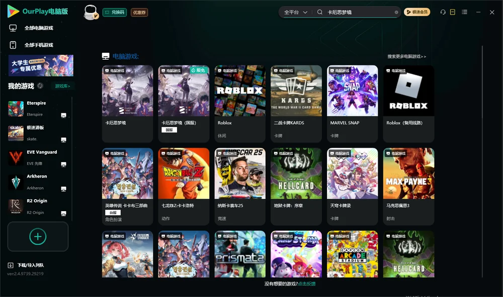The height and width of the screenshot is (297, 503).
Task: Select the Arkheron game icon in sidebar
Action: [16, 182]
